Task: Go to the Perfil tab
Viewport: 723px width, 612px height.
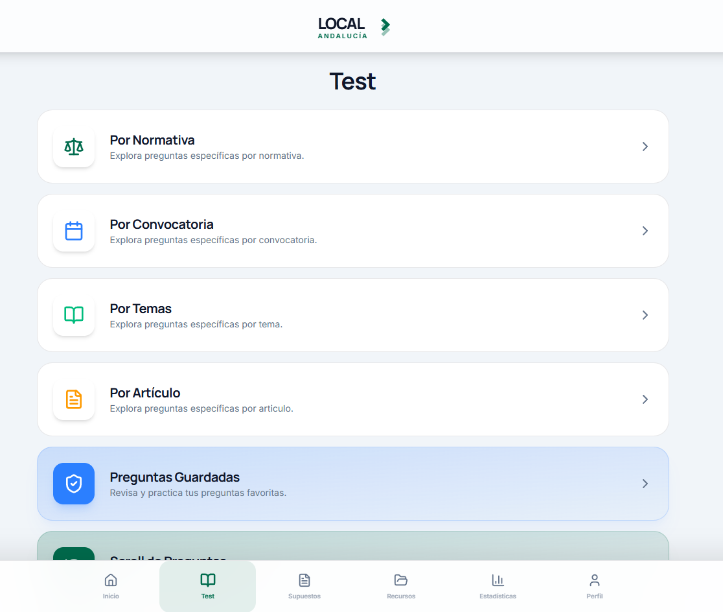Action: pyautogui.click(x=595, y=586)
